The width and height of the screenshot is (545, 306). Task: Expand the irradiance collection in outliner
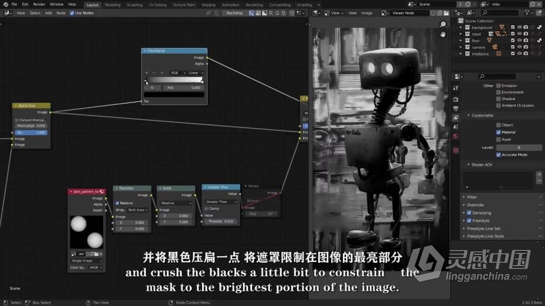coord(461,54)
